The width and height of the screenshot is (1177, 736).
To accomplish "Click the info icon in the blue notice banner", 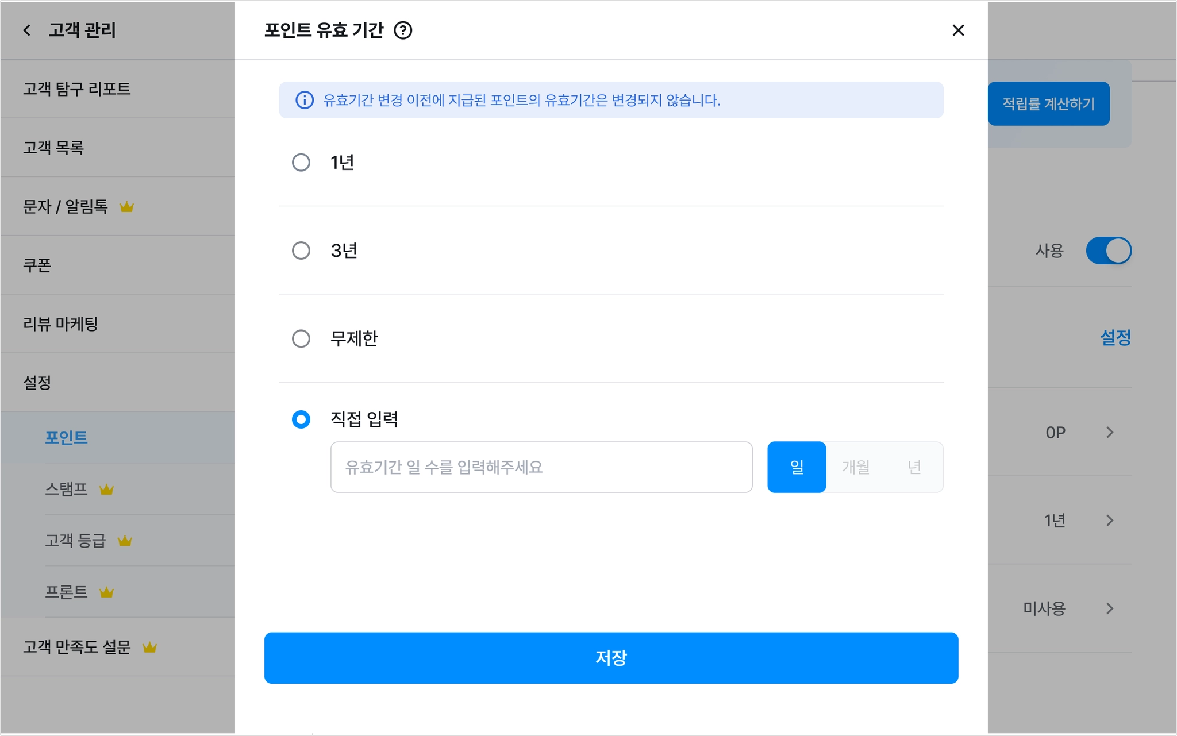I will pos(305,100).
